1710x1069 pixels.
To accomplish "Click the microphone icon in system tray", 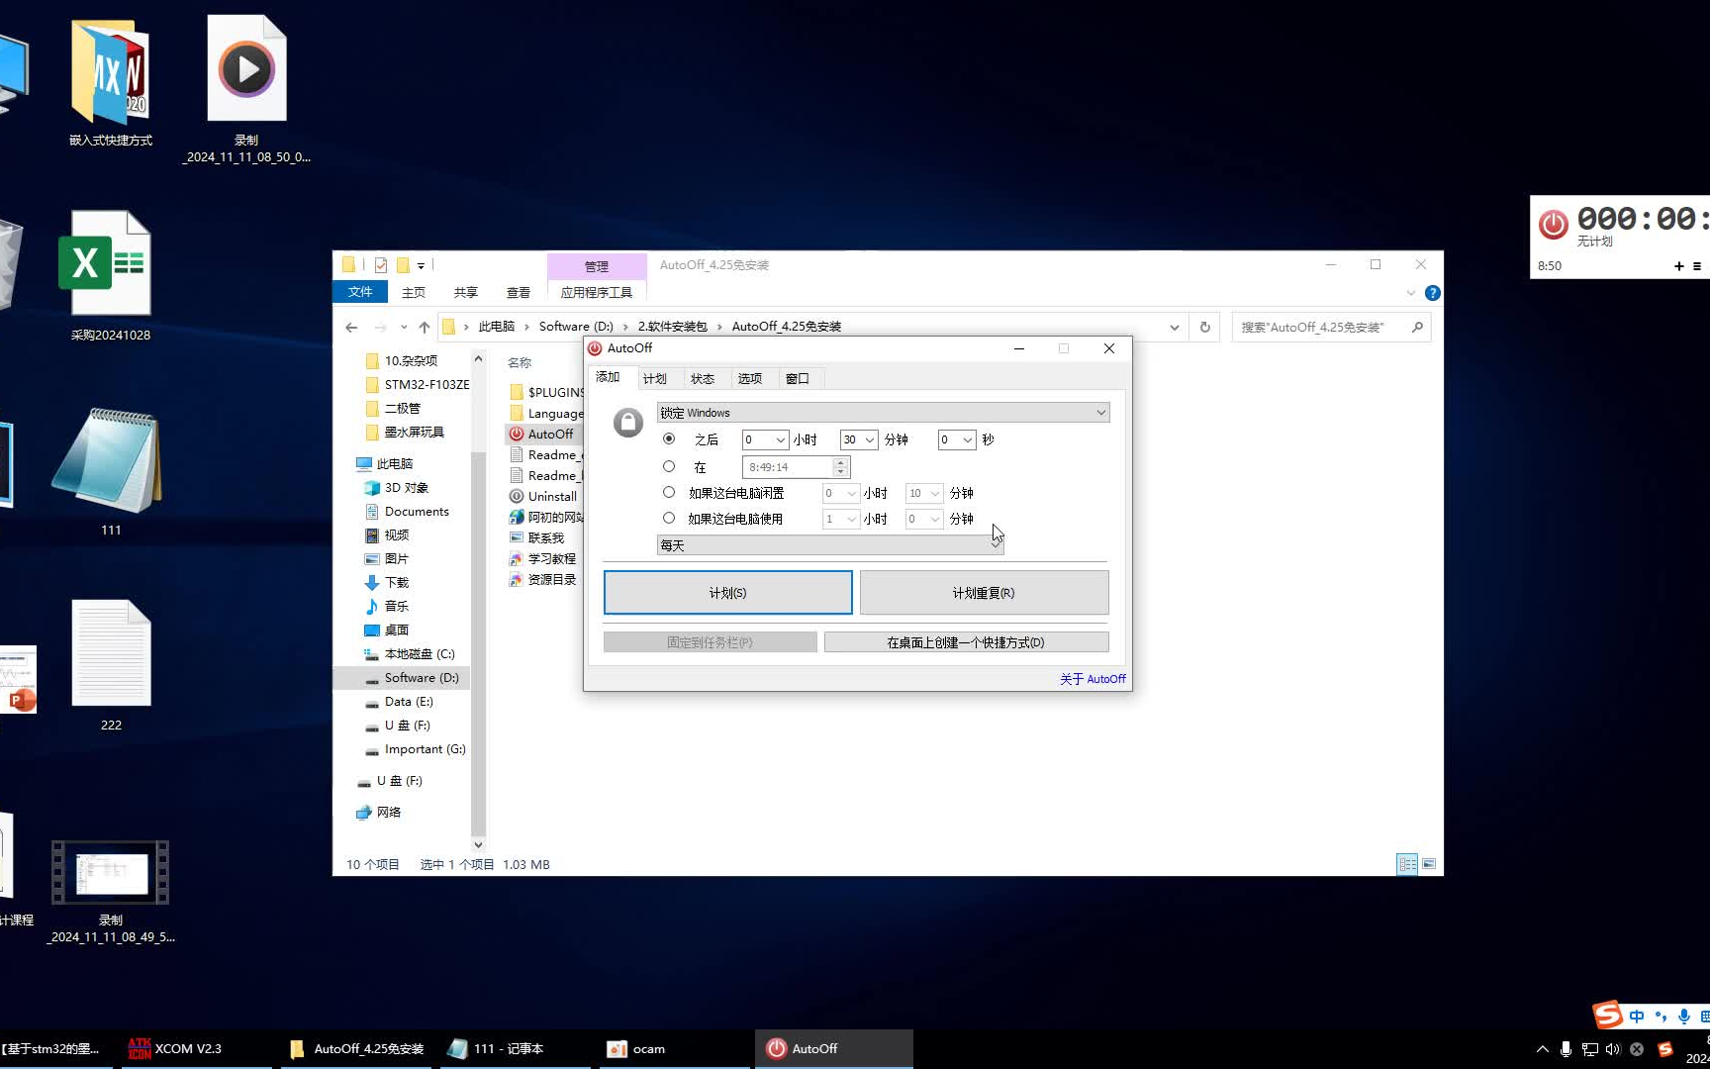I will point(1566,1048).
